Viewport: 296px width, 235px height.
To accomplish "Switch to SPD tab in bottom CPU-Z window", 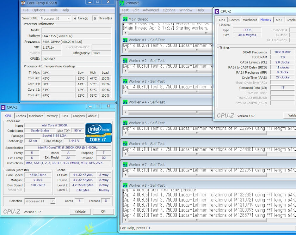I will pyautogui.click(x=65, y=116).
